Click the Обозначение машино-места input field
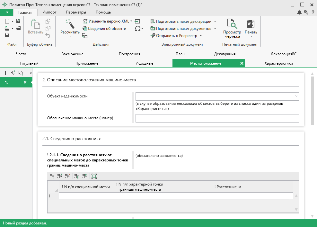Screen dimensions: 317x227 [x=217, y=118]
